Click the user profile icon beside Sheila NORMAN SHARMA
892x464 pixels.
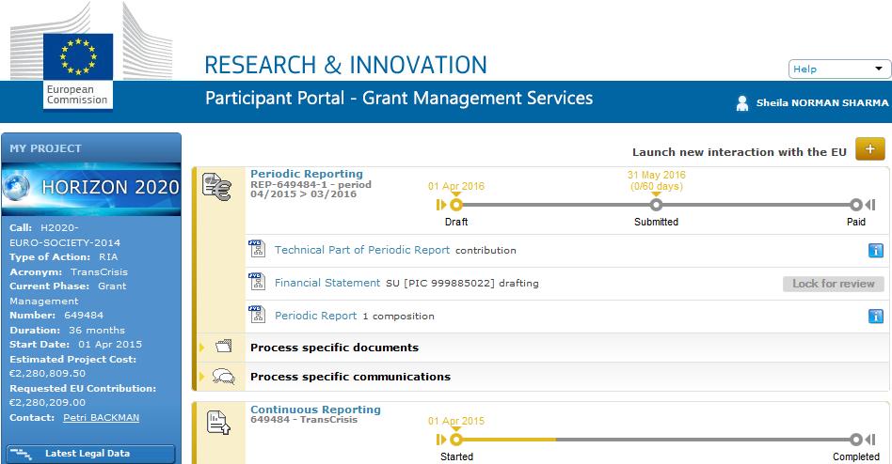click(x=741, y=102)
